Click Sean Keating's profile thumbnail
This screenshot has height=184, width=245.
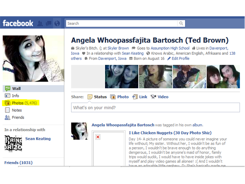coord(13,144)
